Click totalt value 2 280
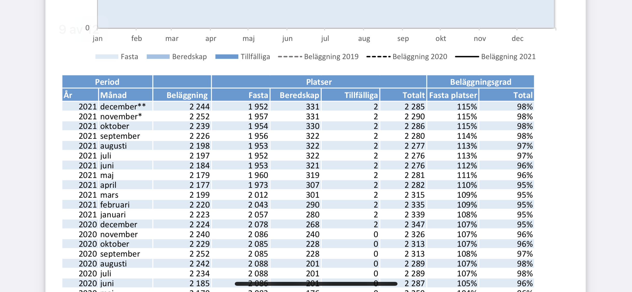This screenshot has height=292, width=632. [415, 136]
